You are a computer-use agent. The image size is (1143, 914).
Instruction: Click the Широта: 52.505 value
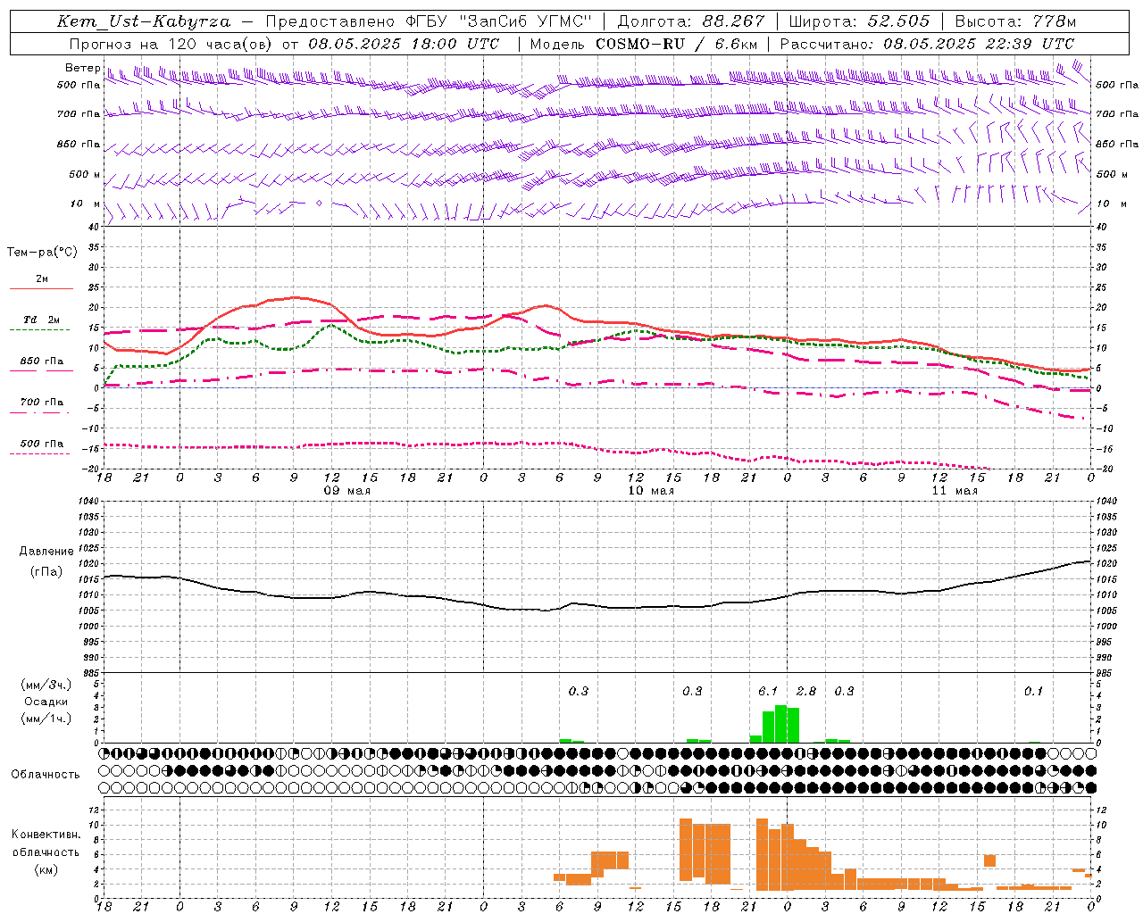pyautogui.click(x=859, y=21)
